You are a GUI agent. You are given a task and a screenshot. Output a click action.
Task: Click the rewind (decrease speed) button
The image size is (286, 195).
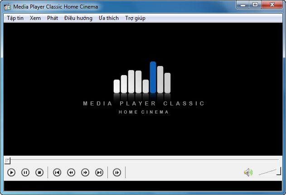71,172
